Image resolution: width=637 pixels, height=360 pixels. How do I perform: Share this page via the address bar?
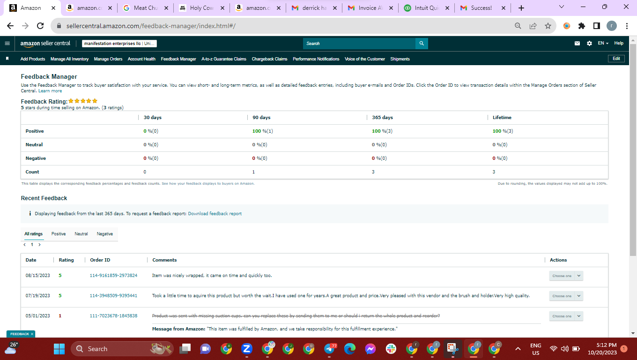(533, 26)
